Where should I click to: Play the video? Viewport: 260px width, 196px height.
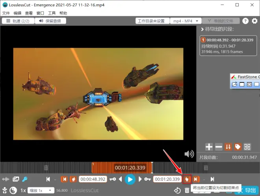tap(130, 179)
